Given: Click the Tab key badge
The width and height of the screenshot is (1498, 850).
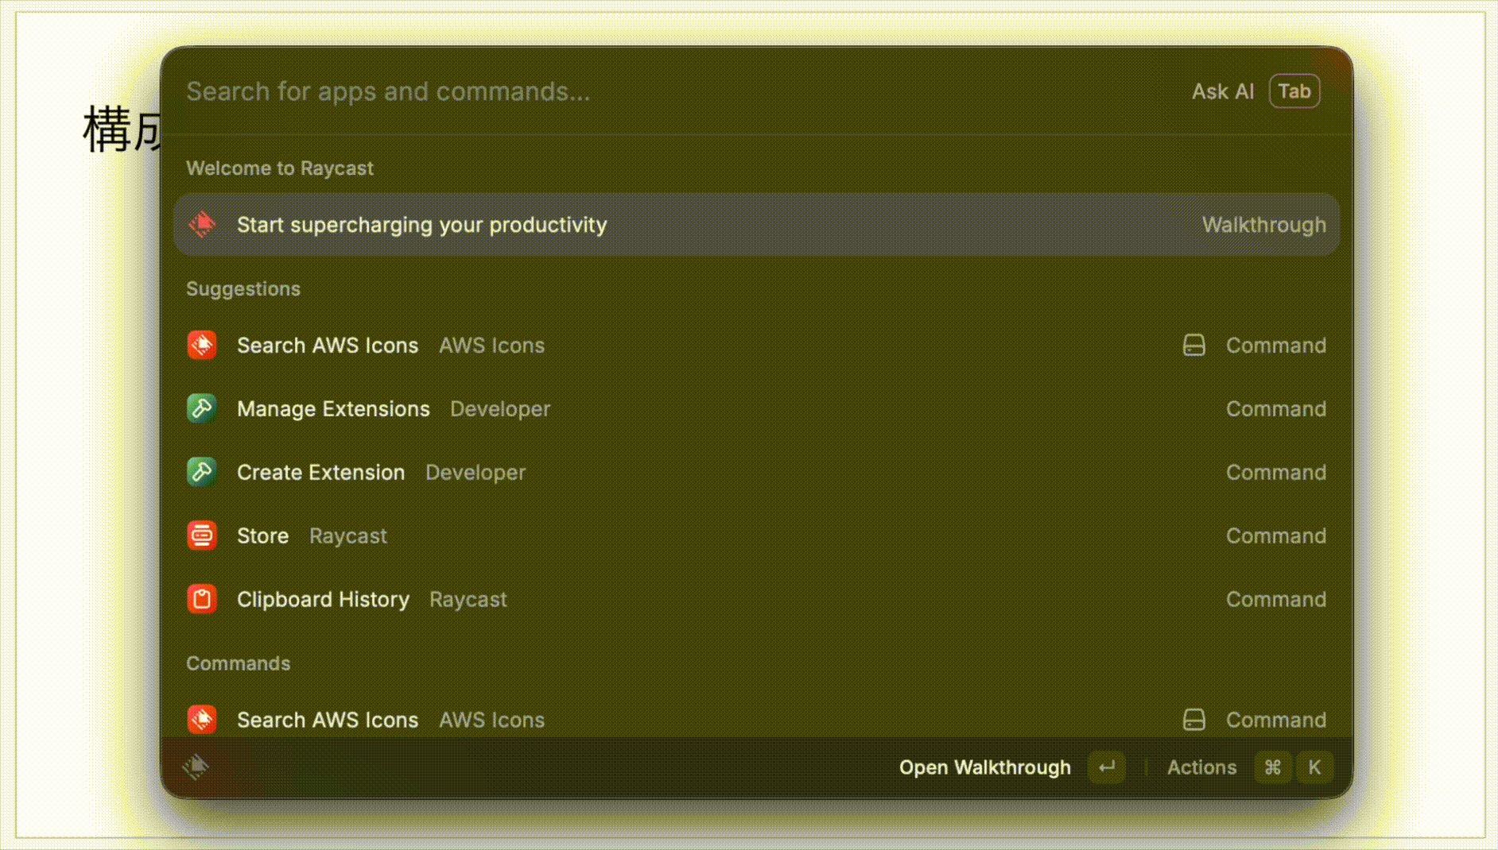Looking at the screenshot, I should click(x=1294, y=91).
